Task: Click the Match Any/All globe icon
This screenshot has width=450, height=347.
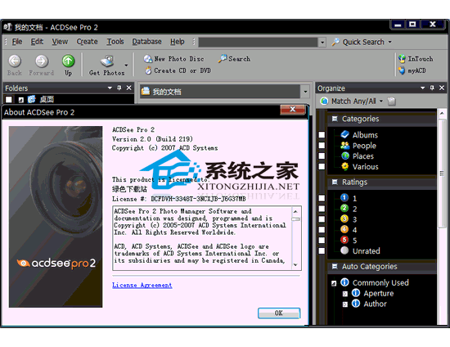Action: point(324,101)
